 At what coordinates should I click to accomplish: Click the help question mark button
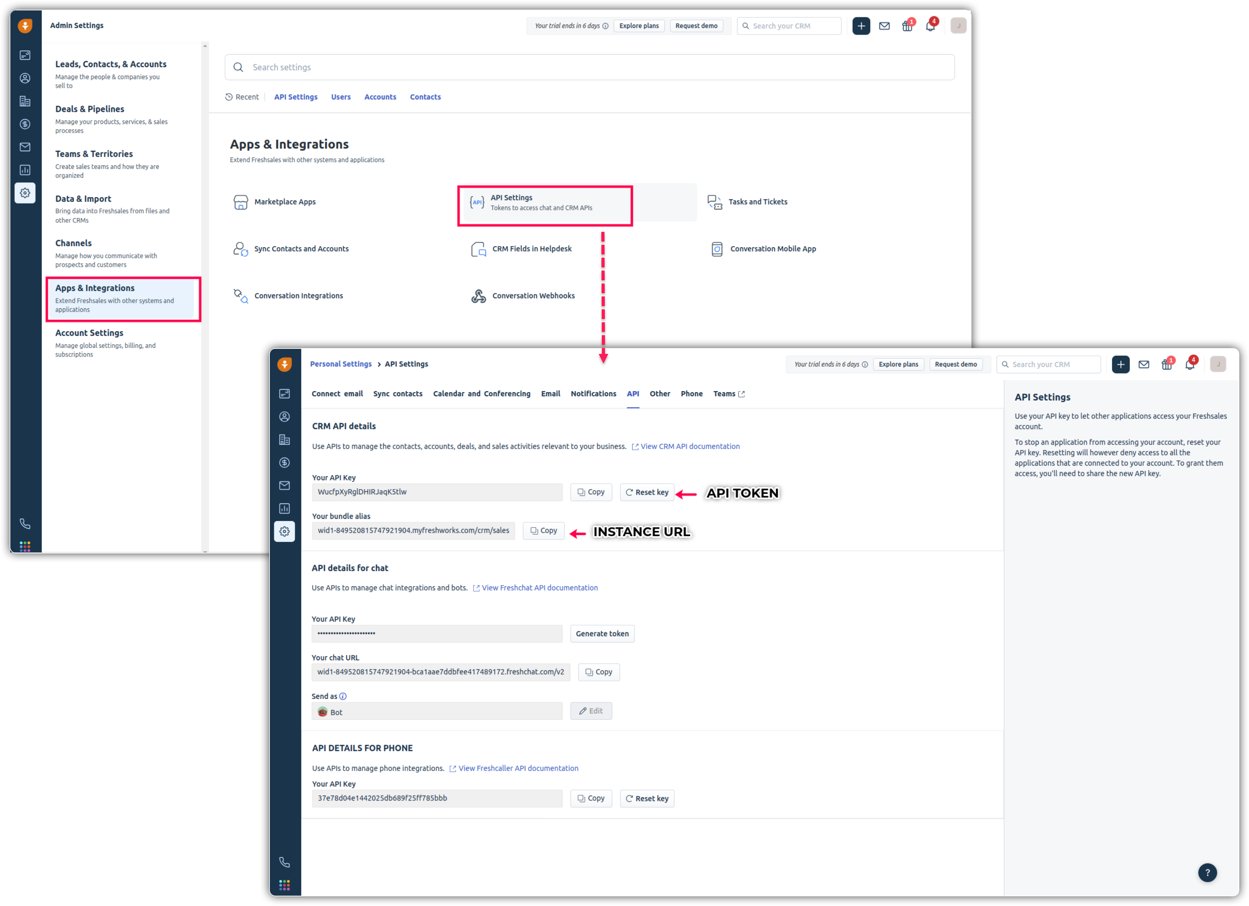[1207, 872]
